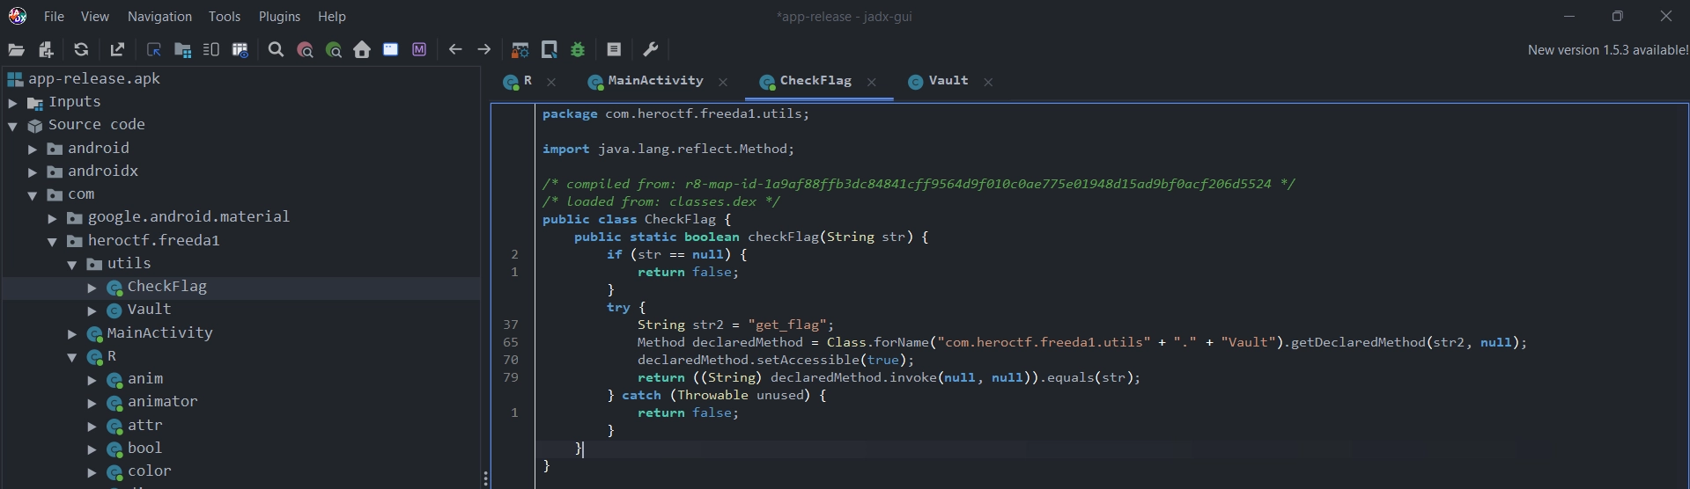Screen dimensions: 1690x489
Task: Click the panel divider handle dots
Action: (x=485, y=478)
